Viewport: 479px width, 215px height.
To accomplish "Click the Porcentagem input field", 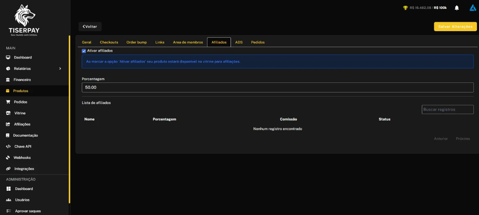I will 277,87.
